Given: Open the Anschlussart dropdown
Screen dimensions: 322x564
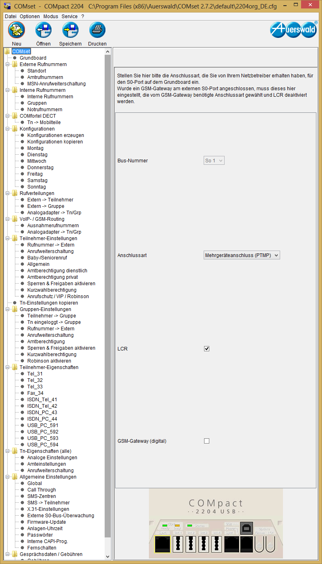Looking at the screenshot, I should (x=242, y=255).
